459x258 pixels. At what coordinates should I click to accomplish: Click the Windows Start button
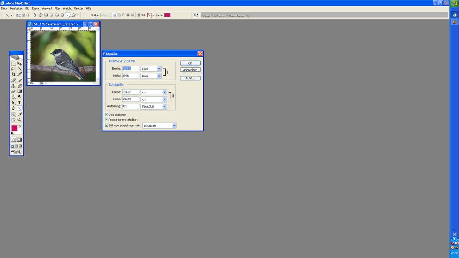454,4
